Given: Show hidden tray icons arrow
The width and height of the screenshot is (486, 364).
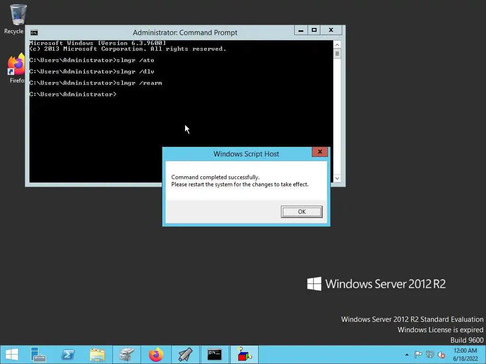Looking at the screenshot, I should point(407,355).
